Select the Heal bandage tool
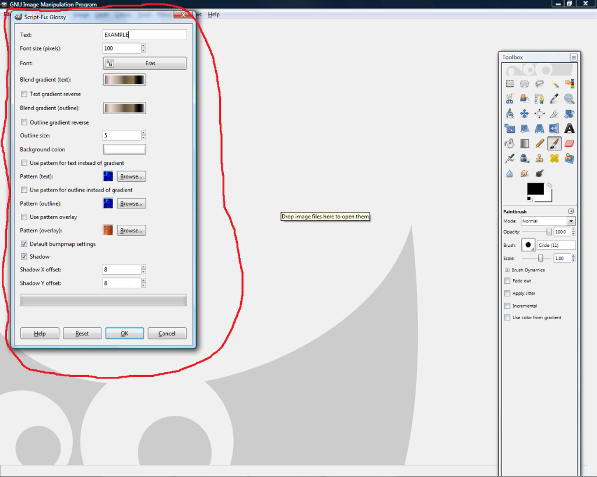 [554, 158]
